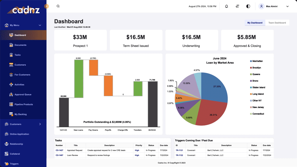Screen dimensions: 297x167
Task: Collapse the sidebar with orange arrow
Action: (x=46, y=6)
